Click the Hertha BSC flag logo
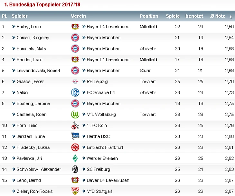Viewport: 235px width, 196px height. (x=75, y=136)
